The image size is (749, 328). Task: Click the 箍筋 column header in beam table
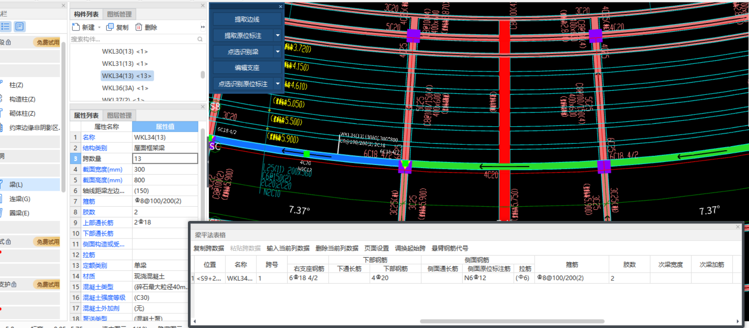(572, 265)
